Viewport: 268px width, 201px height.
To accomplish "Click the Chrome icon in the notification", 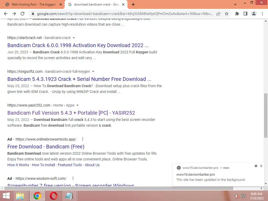I will coord(178,168).
